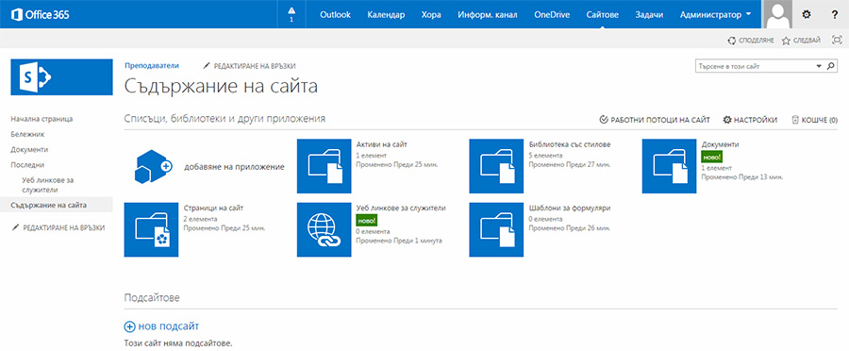Image resolution: width=849 pixels, height=351 pixels.
Task: Open Хора in the top navigation
Action: [431, 15]
